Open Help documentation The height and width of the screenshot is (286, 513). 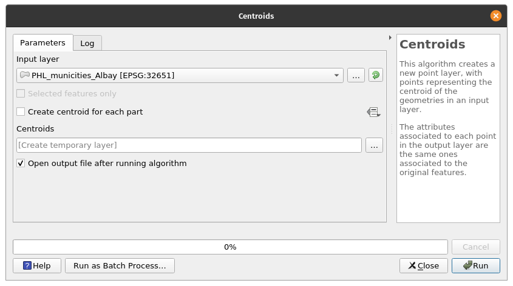click(37, 265)
